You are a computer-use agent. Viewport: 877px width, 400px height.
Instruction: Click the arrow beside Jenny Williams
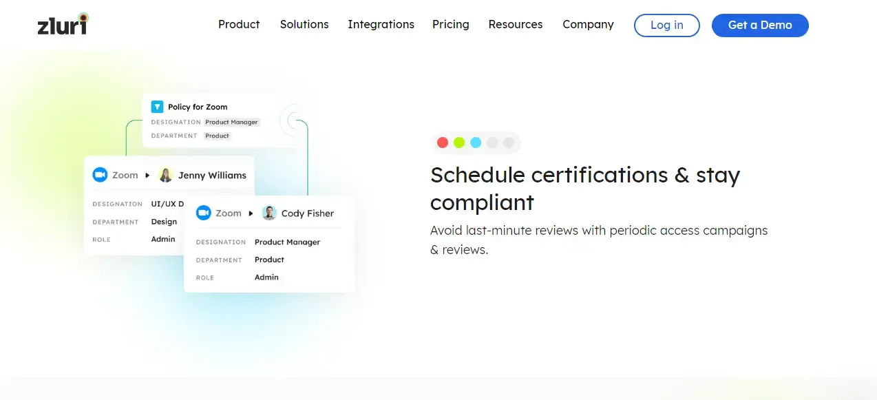[x=147, y=176]
